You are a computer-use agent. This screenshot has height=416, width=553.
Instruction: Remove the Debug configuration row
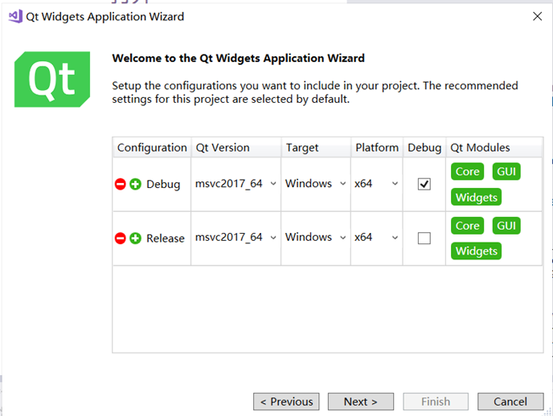121,184
